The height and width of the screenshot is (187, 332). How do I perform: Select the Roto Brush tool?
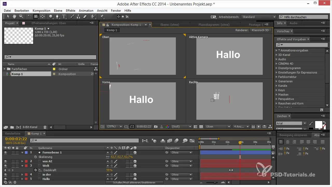coord(93,17)
